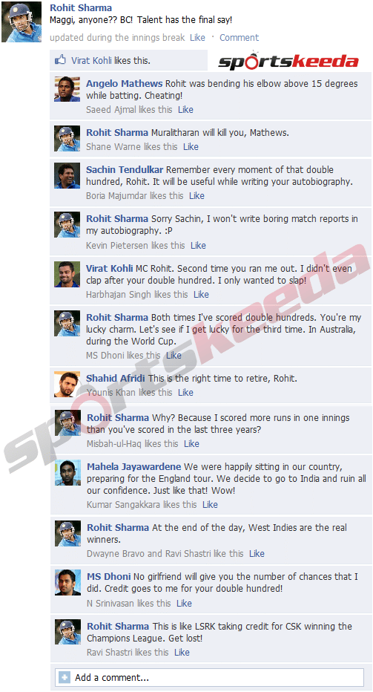Click Mahela Jayawardene's avatar image
The image size is (373, 692).
(68, 473)
